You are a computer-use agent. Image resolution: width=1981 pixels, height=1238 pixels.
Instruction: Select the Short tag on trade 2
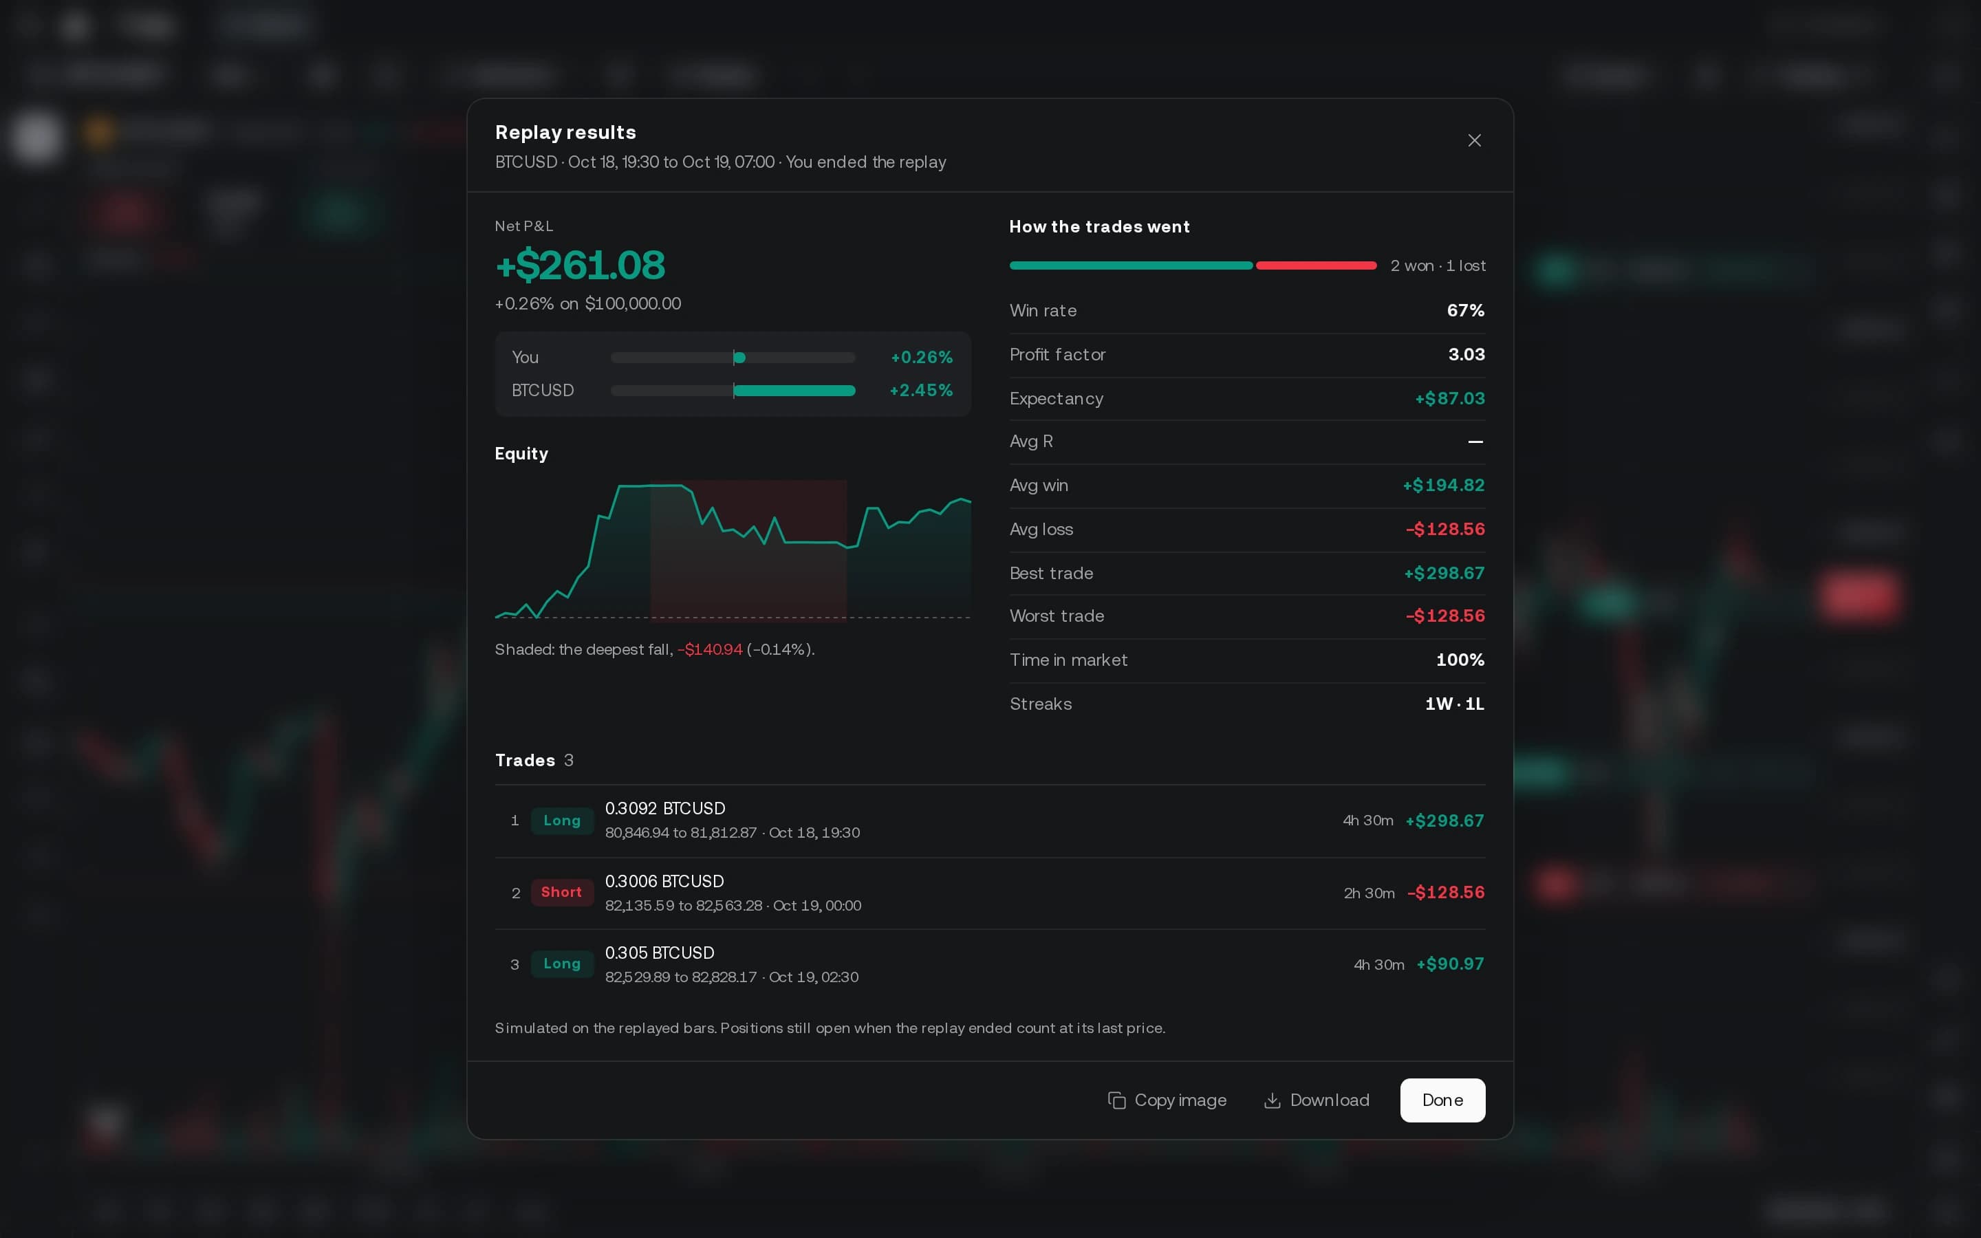(x=561, y=893)
